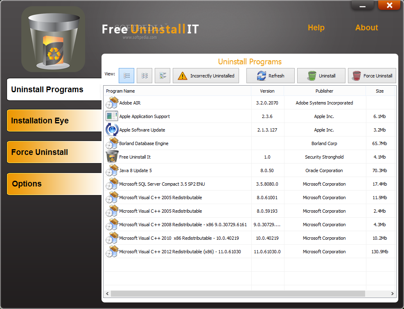Select Visual C++ 2012 Redistributable (x86) name
The image size is (404, 309).
coord(180,252)
